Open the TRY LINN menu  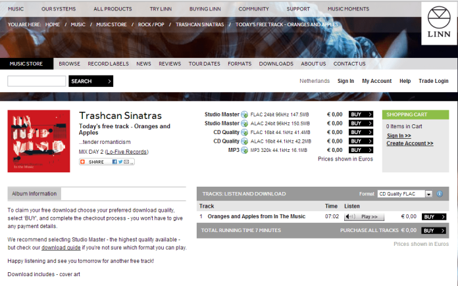161,9
